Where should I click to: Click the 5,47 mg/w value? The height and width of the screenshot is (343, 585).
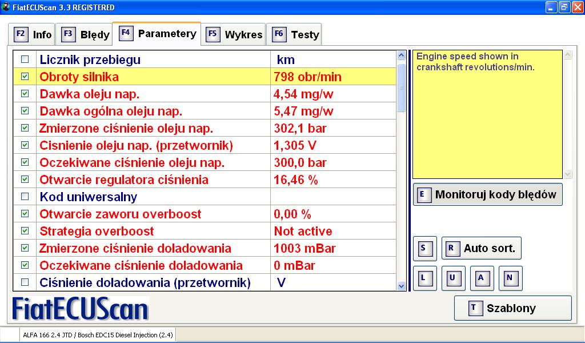coord(303,111)
